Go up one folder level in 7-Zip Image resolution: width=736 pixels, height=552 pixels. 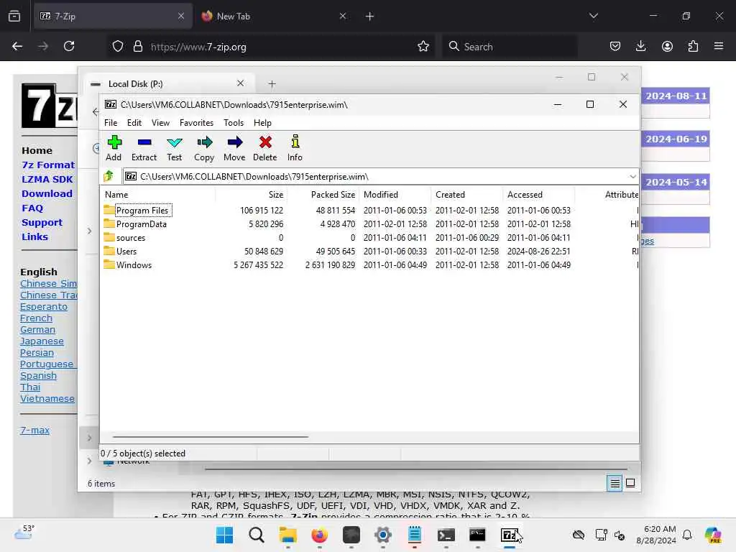click(x=109, y=177)
